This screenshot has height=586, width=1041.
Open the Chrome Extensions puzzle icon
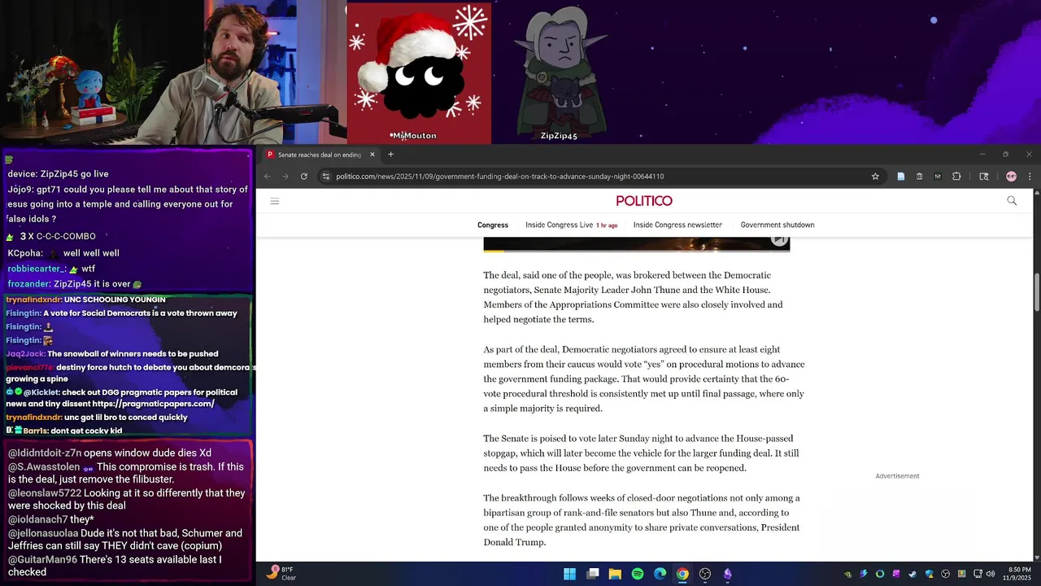(x=956, y=176)
